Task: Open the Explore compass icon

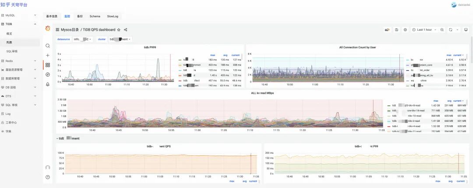Action: point(48,74)
